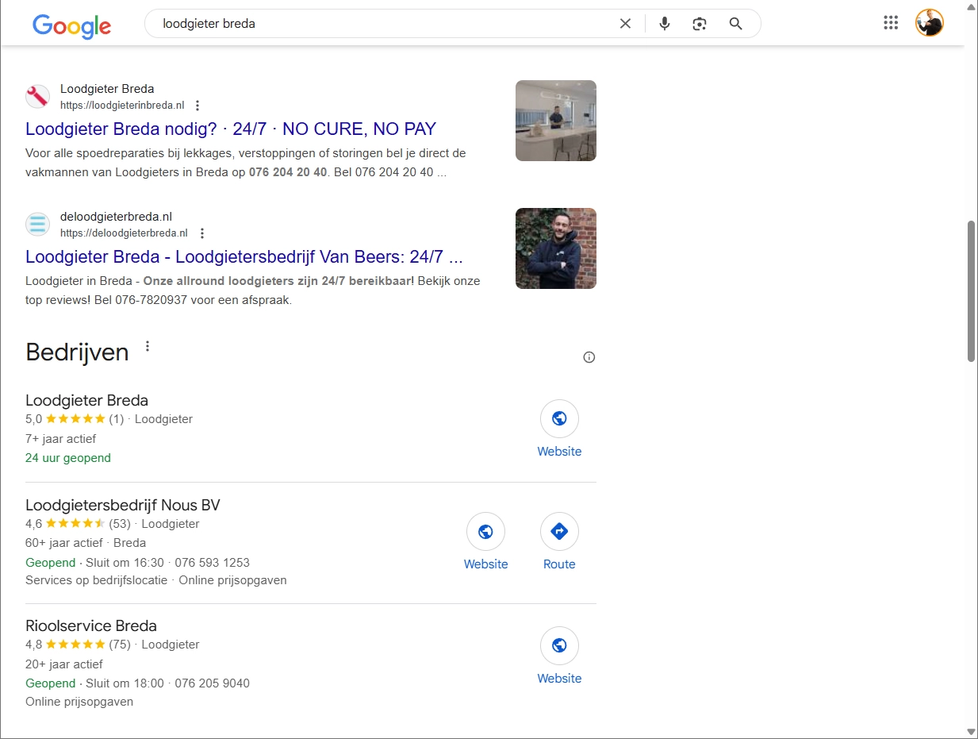The image size is (978, 739).
Task: Click '24 uur geopend' status text
Action: click(x=68, y=458)
